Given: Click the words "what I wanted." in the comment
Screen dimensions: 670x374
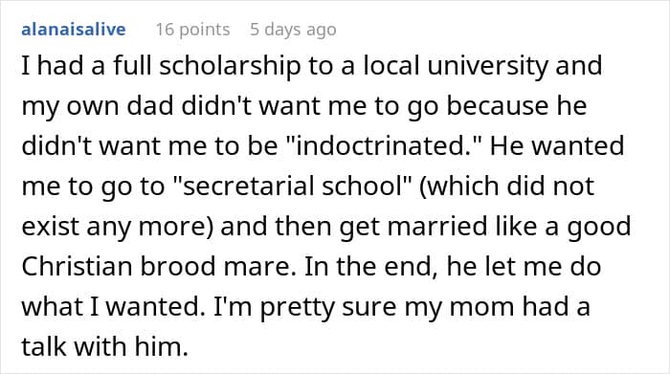Looking at the screenshot, I should pos(110,306).
